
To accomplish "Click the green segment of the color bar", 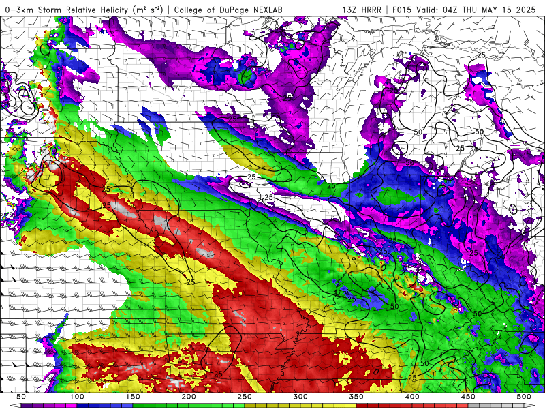I will 189,406.
